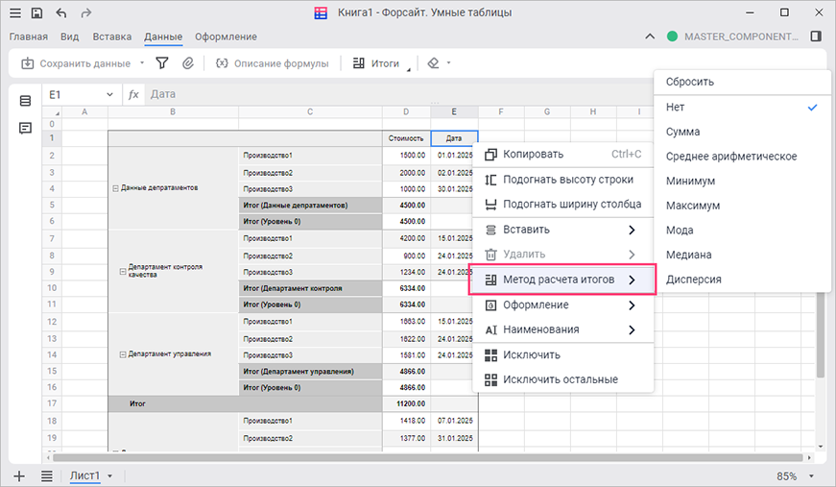Select Максимум calculation method
The width and height of the screenshot is (836, 487).
click(x=742, y=206)
